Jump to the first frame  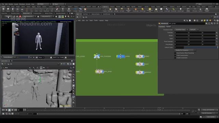(3, 110)
